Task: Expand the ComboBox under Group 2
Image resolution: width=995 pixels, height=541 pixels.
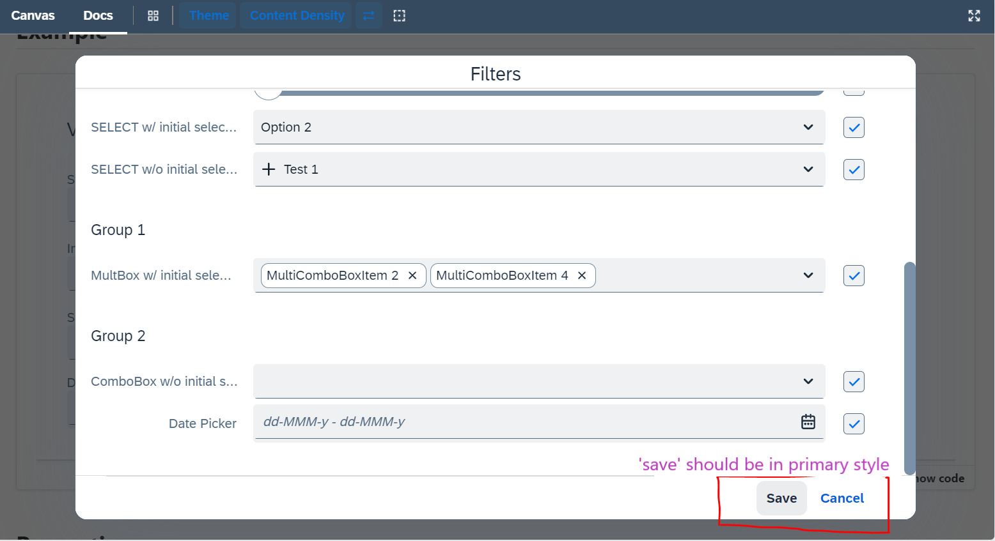Action: pyautogui.click(x=807, y=381)
